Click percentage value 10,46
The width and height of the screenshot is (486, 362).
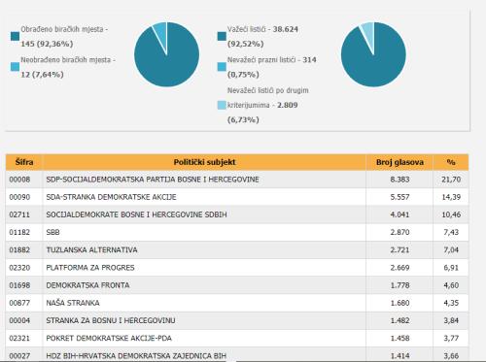[451, 214]
